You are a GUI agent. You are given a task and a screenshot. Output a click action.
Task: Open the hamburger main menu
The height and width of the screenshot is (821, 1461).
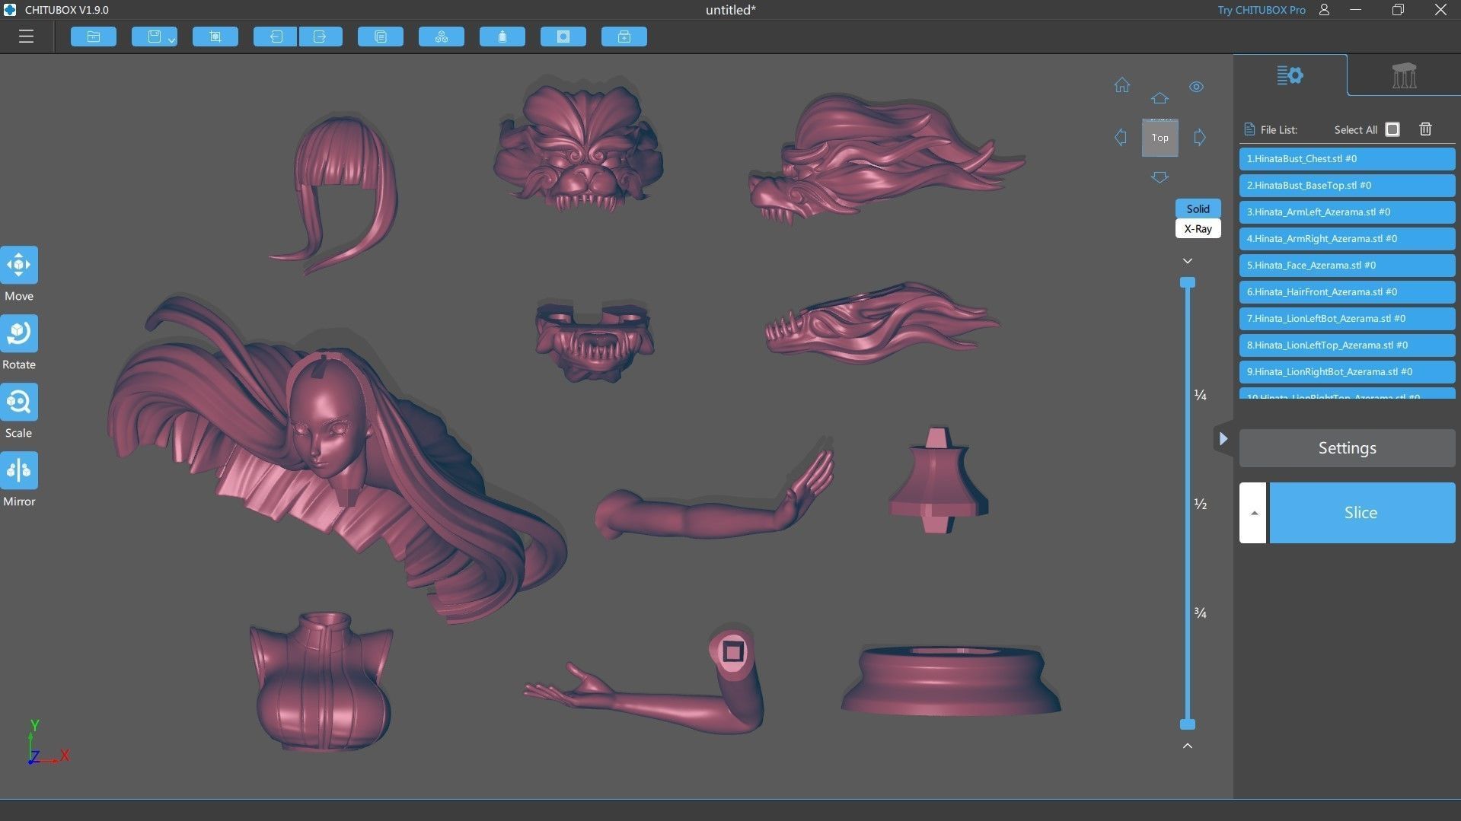click(x=26, y=37)
